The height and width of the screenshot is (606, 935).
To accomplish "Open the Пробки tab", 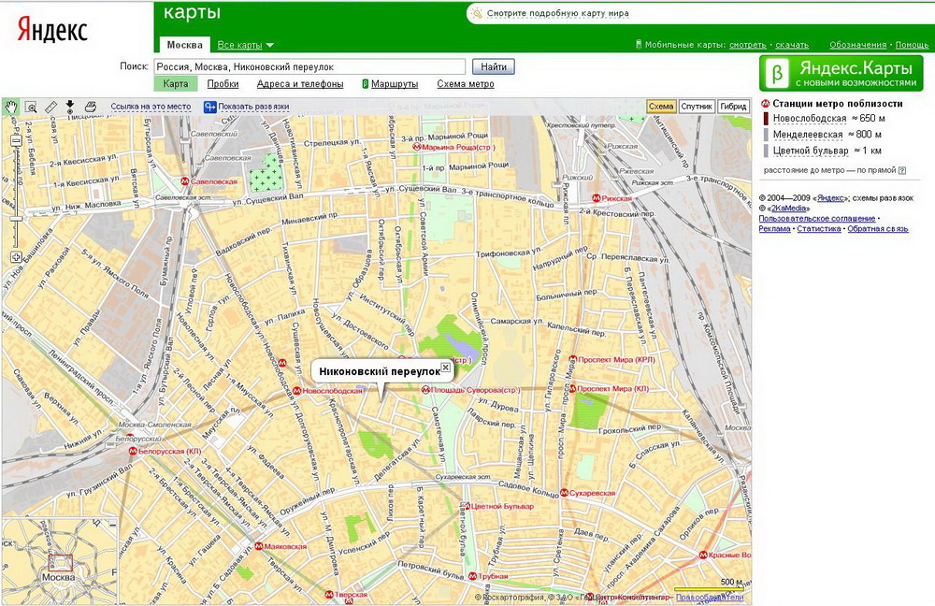I will click(223, 84).
